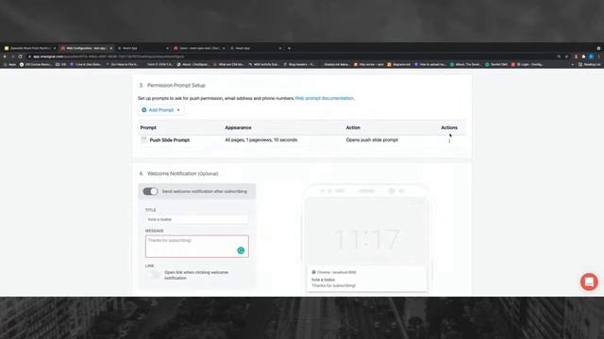Open a new browser tab
Image resolution: width=604 pixels, height=339 pixels.
290,48
